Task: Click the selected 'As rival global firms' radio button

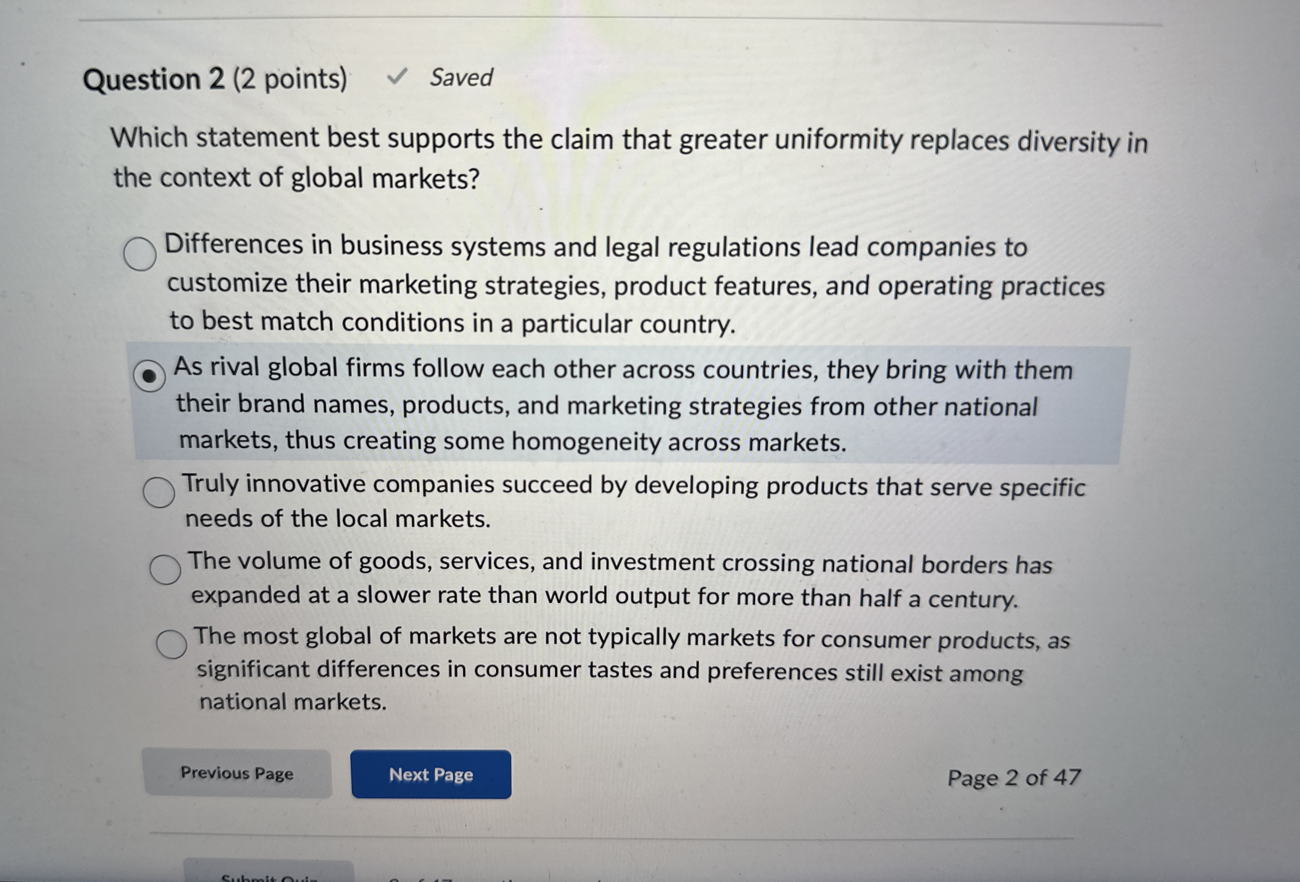Action: 149,375
